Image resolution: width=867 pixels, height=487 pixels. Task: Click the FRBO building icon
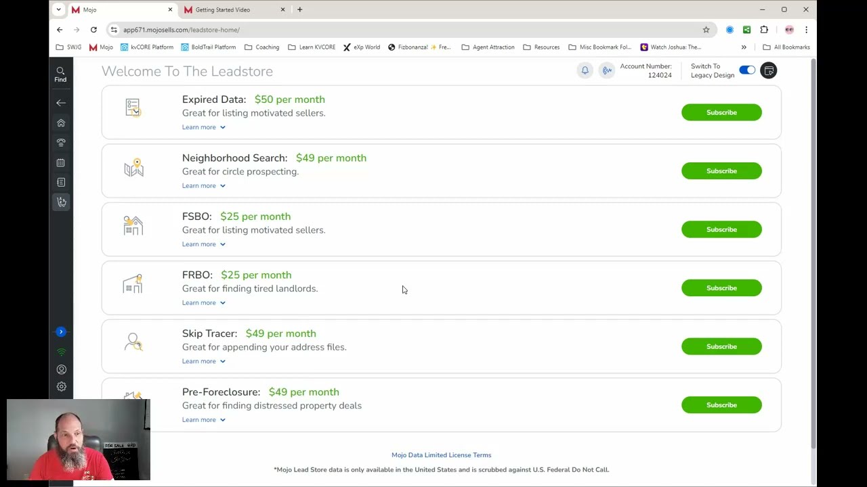tap(133, 284)
